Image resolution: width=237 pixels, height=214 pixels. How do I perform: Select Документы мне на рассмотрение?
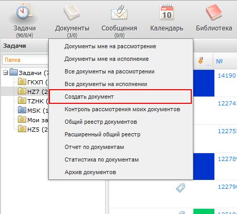pyautogui.click(x=110, y=46)
